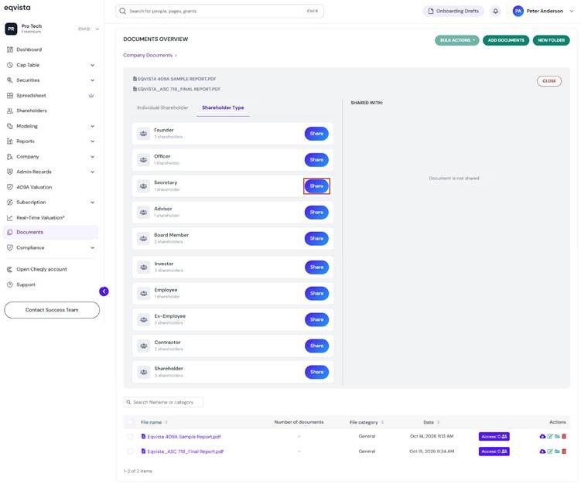The width and height of the screenshot is (581, 484).
Task: Click the Support sidebar icon
Action: tap(10, 285)
